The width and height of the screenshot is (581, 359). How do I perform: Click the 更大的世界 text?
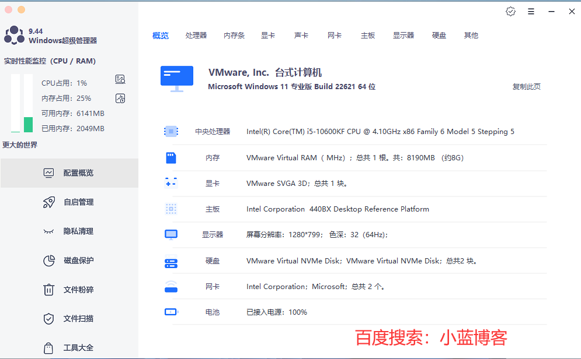click(x=20, y=145)
